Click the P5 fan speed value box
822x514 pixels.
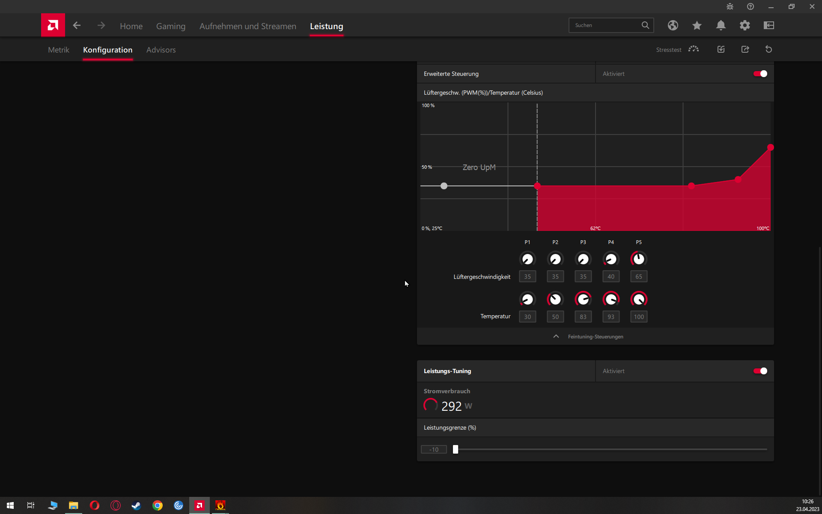pyautogui.click(x=638, y=277)
